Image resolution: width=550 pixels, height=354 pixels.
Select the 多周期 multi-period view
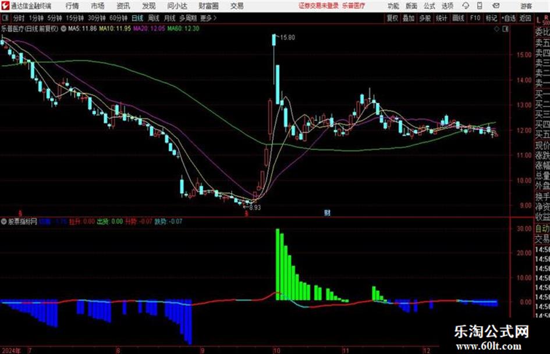[188, 18]
